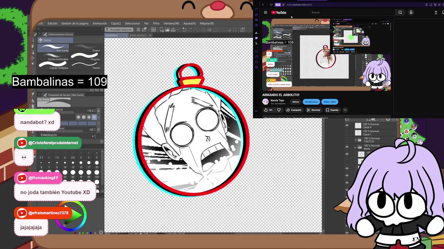Viewport: 444px width, 249px height.
Task: Click brush size 175.0 stepper arrows
Action: (x=95, y=111)
